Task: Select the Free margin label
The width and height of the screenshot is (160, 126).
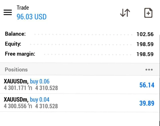Action: [x=20, y=54]
